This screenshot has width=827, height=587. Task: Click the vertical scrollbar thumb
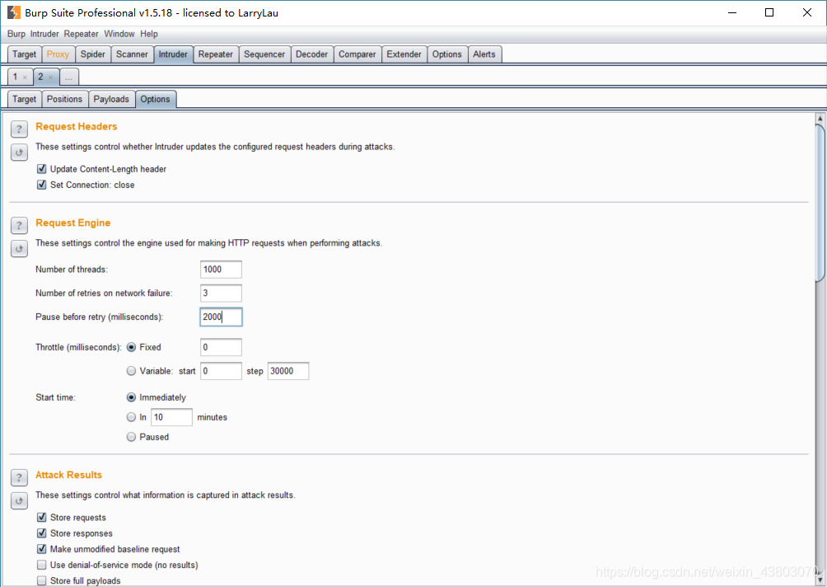(x=820, y=204)
